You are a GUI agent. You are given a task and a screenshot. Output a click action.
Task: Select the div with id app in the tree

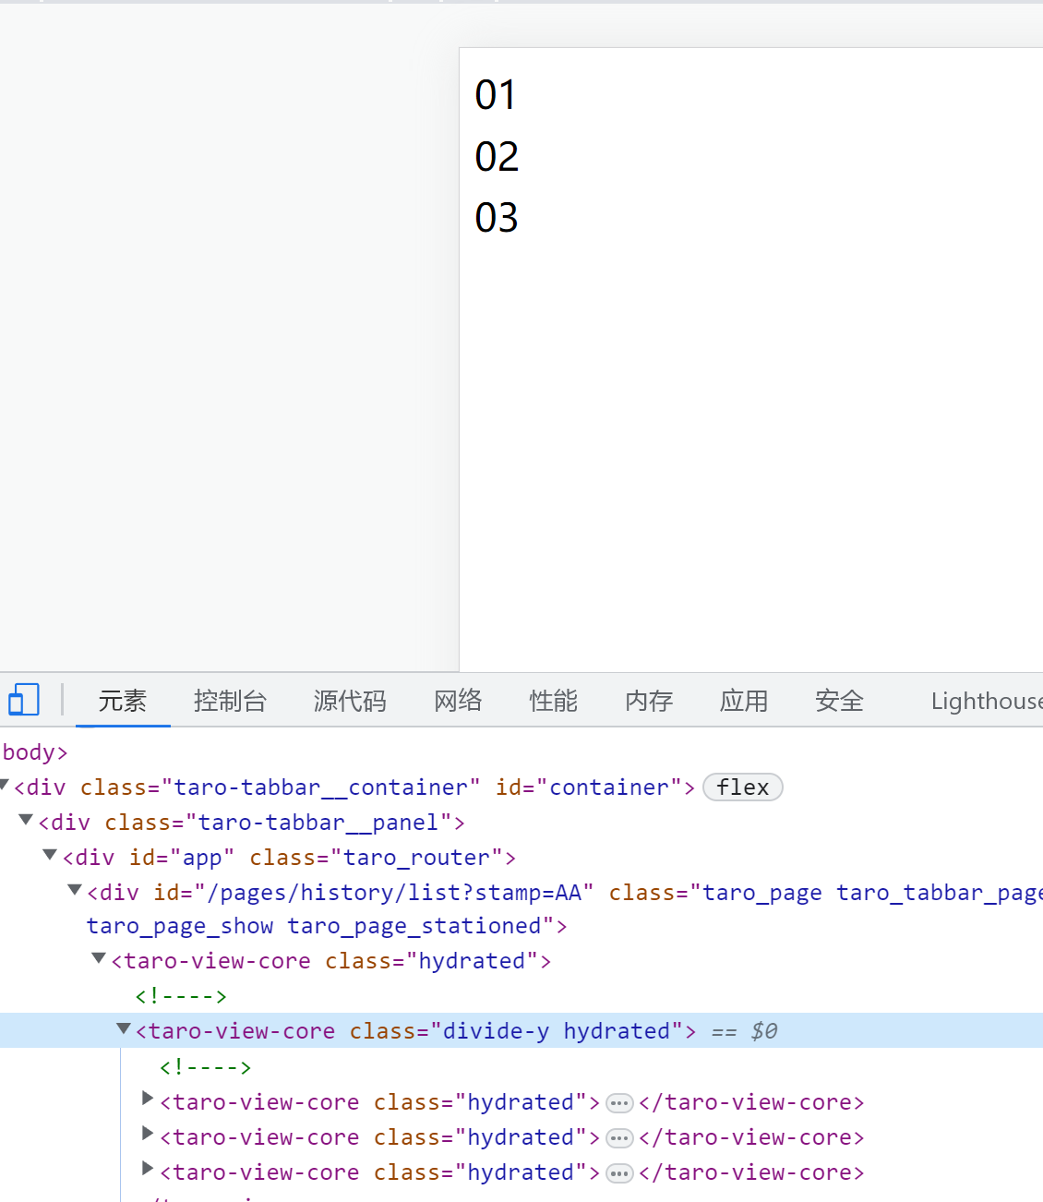click(x=277, y=858)
